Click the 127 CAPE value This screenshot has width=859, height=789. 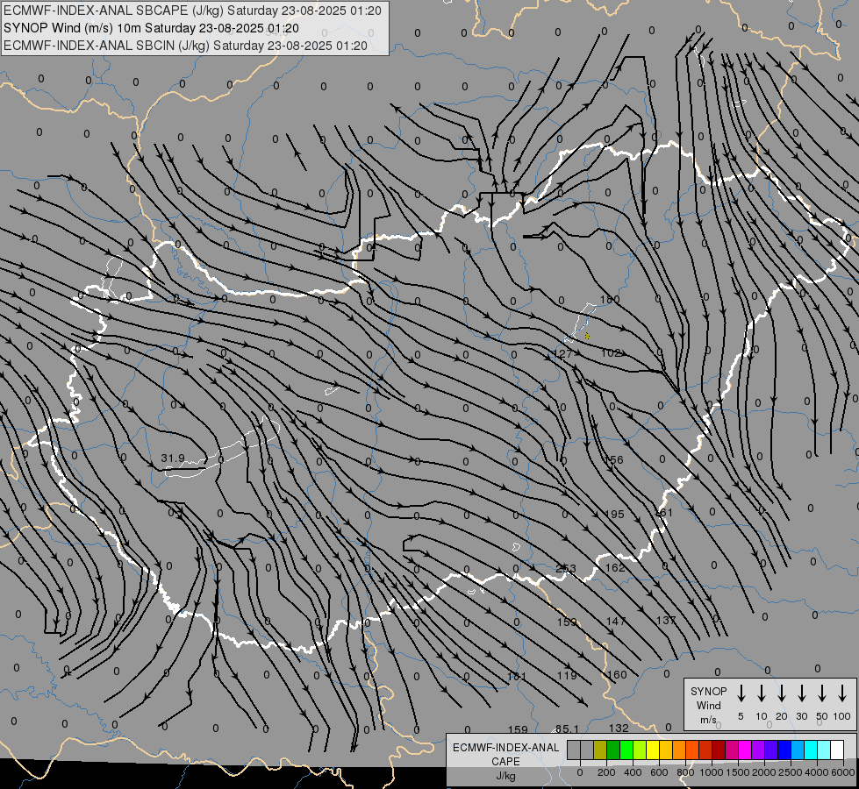[x=562, y=353]
